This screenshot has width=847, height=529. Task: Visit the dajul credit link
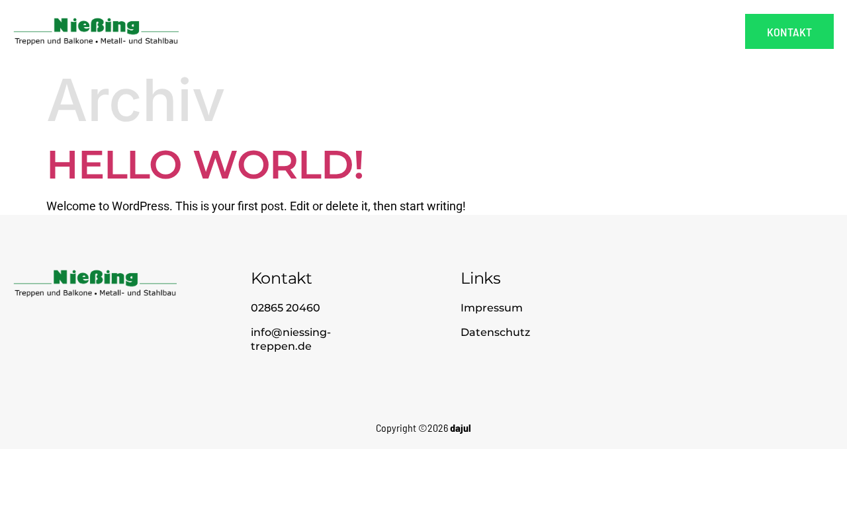(461, 428)
